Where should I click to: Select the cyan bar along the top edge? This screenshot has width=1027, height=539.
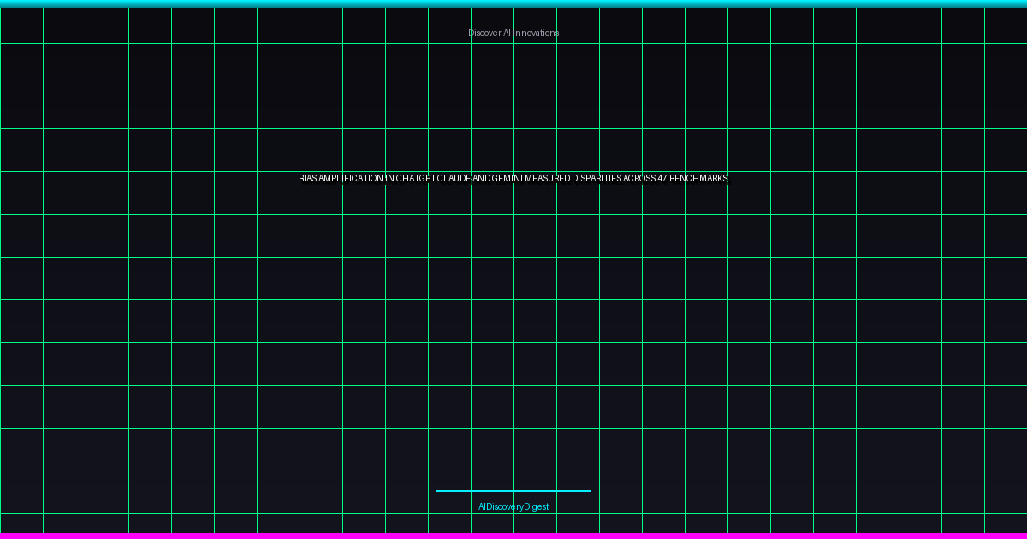pos(513,3)
